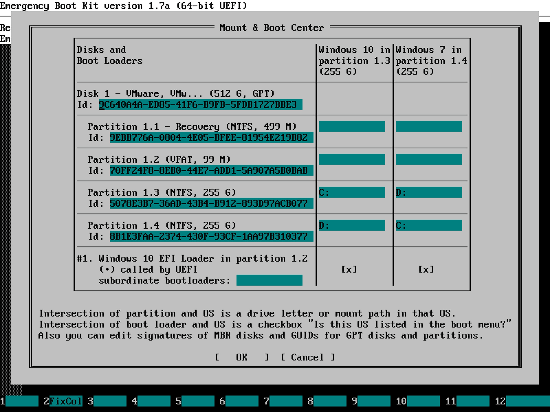Toggle Windows 10 boot menu checkbox
The image size is (550, 412).
tap(349, 270)
